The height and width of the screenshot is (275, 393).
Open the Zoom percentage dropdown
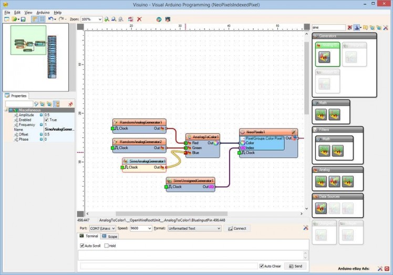tap(100, 19)
